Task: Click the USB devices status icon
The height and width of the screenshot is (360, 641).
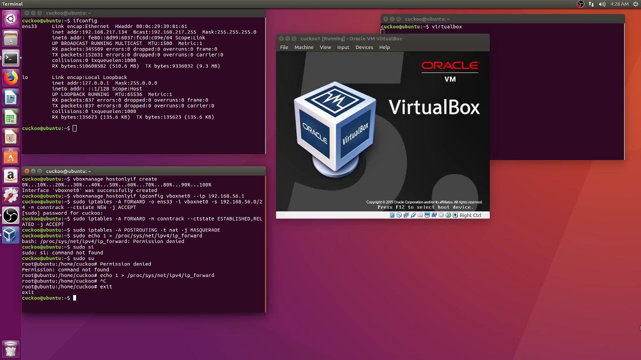Action: (x=413, y=215)
